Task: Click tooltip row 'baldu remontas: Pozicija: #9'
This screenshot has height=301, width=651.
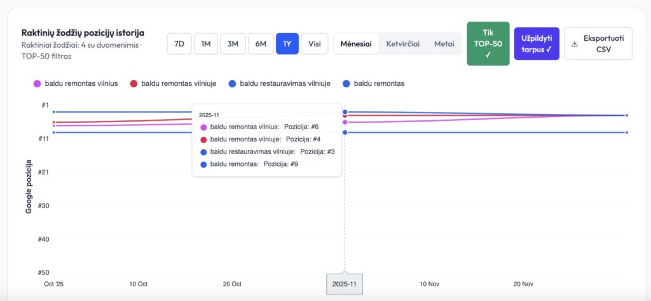Action: coord(249,164)
